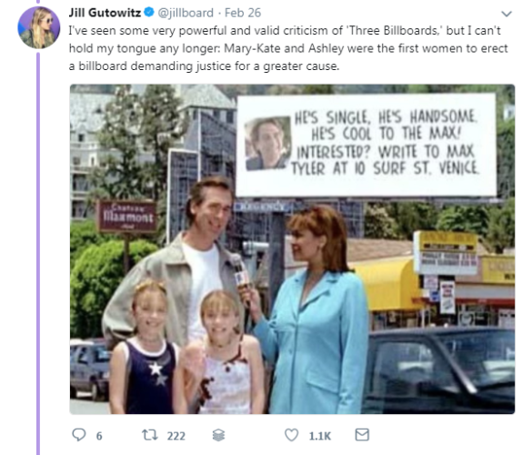Open Jill Gutowitz's profile avatar
522x455 pixels.
tap(39, 27)
